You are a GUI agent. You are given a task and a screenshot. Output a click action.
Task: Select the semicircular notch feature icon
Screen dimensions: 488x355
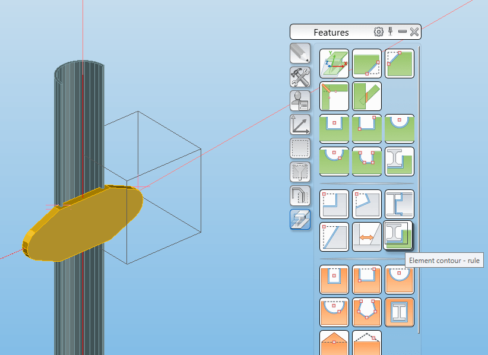(x=398, y=128)
